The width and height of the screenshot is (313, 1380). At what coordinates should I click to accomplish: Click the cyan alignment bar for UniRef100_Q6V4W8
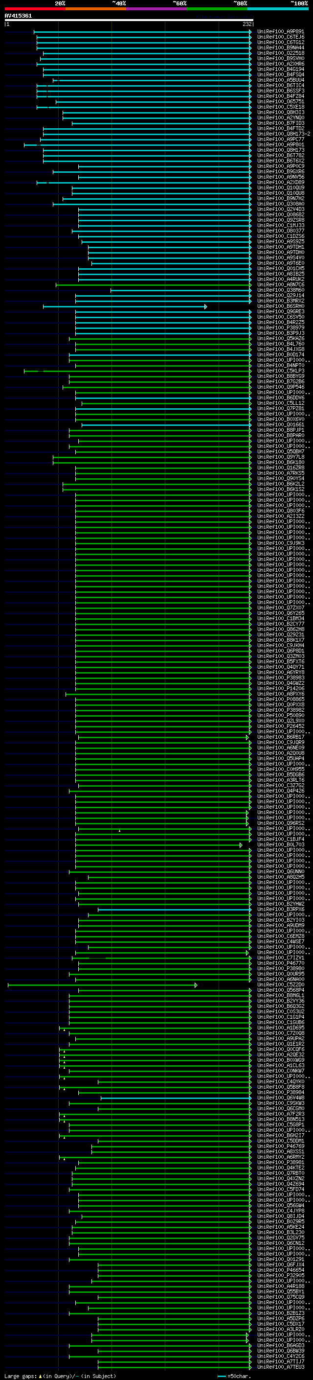176,1098
